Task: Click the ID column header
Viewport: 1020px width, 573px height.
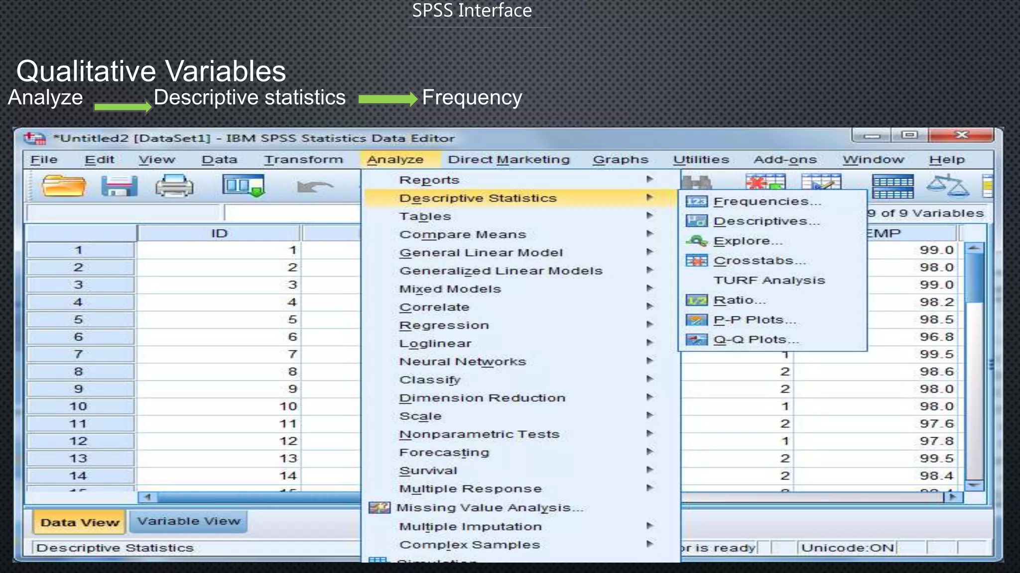Action: 219,233
